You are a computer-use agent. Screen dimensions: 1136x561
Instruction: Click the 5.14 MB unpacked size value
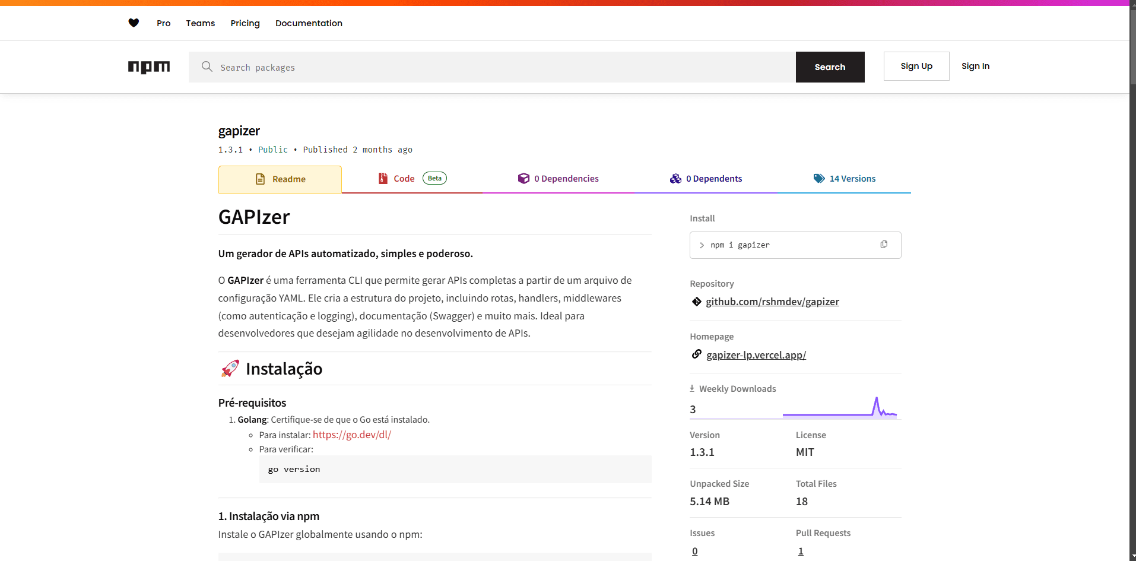(709, 501)
